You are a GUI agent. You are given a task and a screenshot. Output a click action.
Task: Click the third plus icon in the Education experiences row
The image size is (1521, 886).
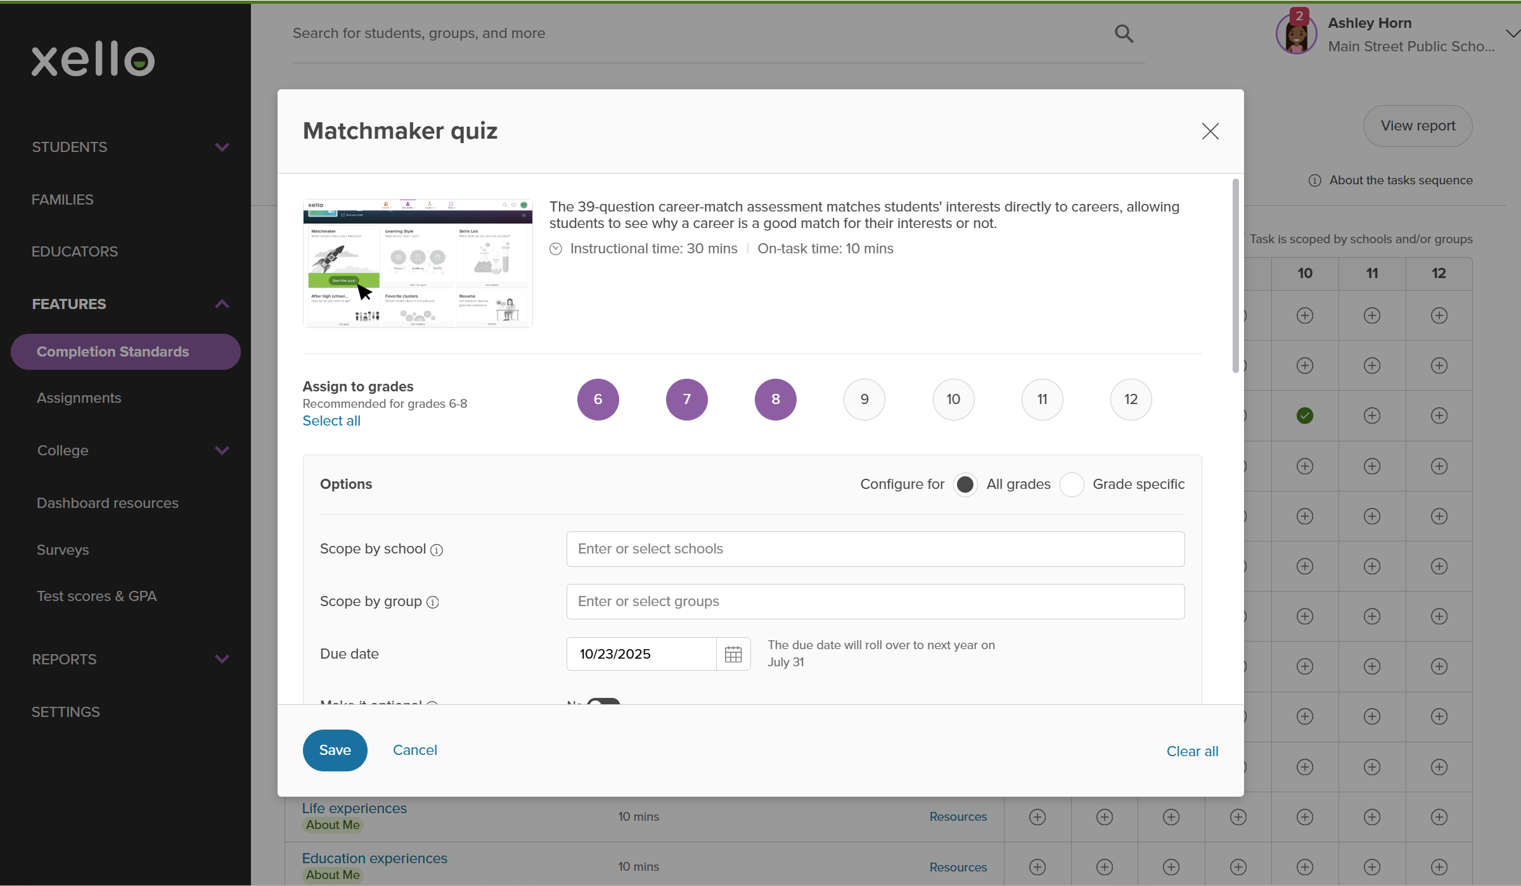[x=1171, y=867]
